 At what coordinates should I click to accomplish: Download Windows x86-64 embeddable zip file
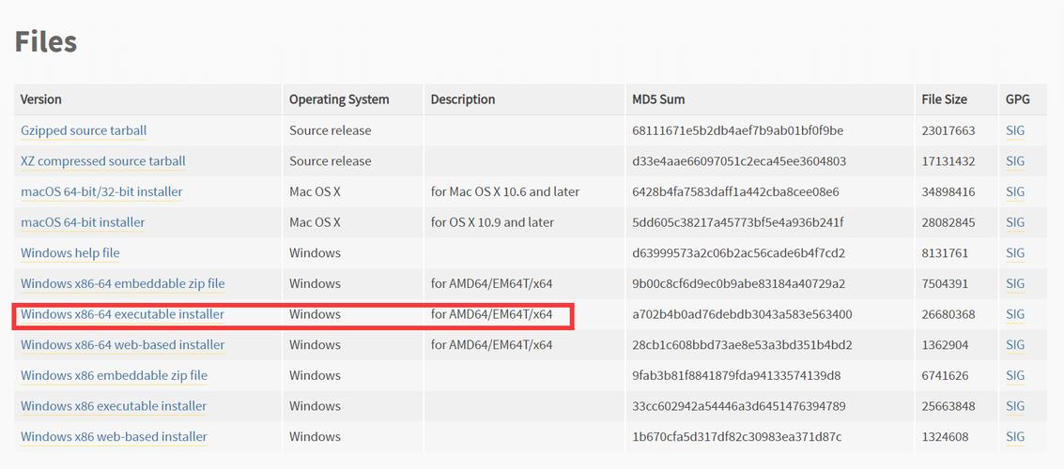(123, 283)
